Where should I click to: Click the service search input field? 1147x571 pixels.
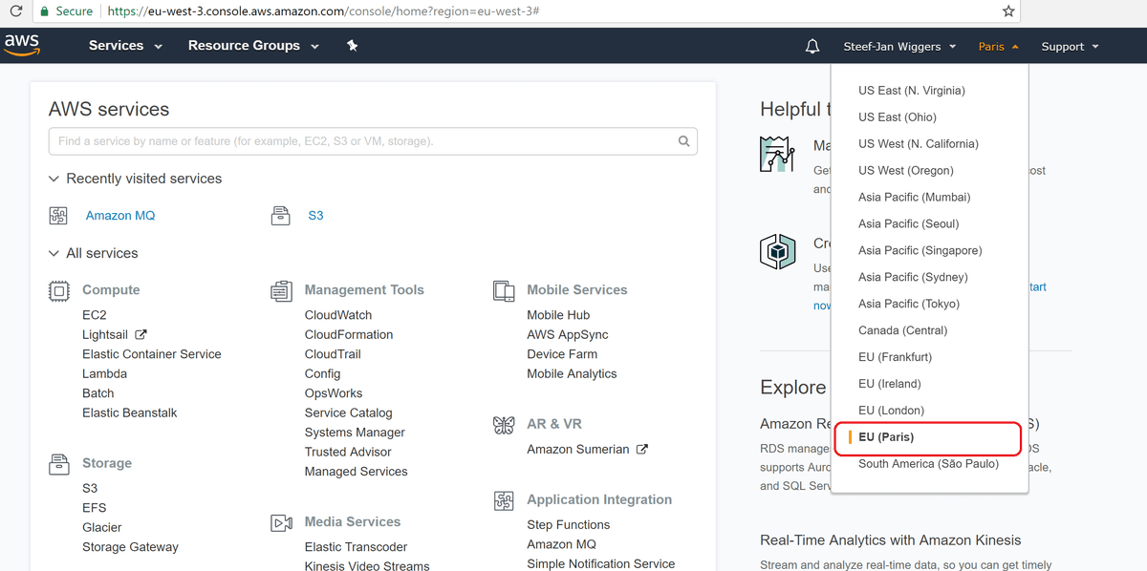coord(373,141)
